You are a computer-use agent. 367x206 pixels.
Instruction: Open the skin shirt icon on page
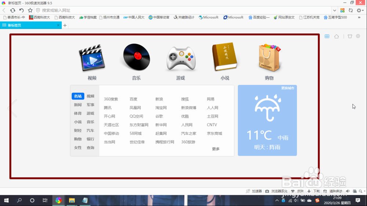point(350,36)
